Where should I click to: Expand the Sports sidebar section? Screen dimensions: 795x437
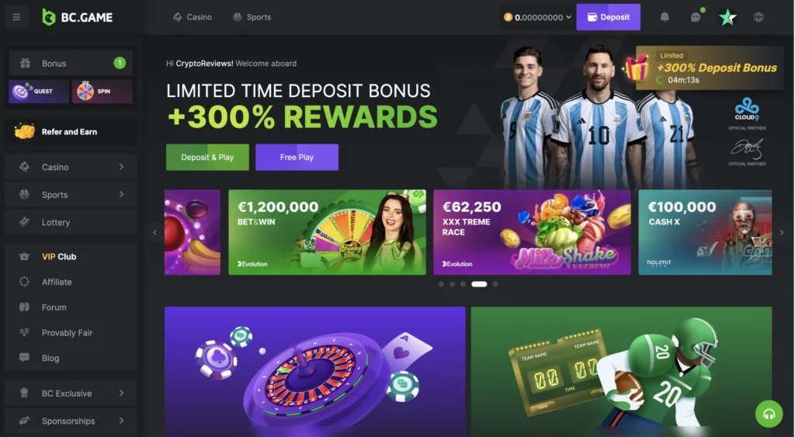[71, 195]
